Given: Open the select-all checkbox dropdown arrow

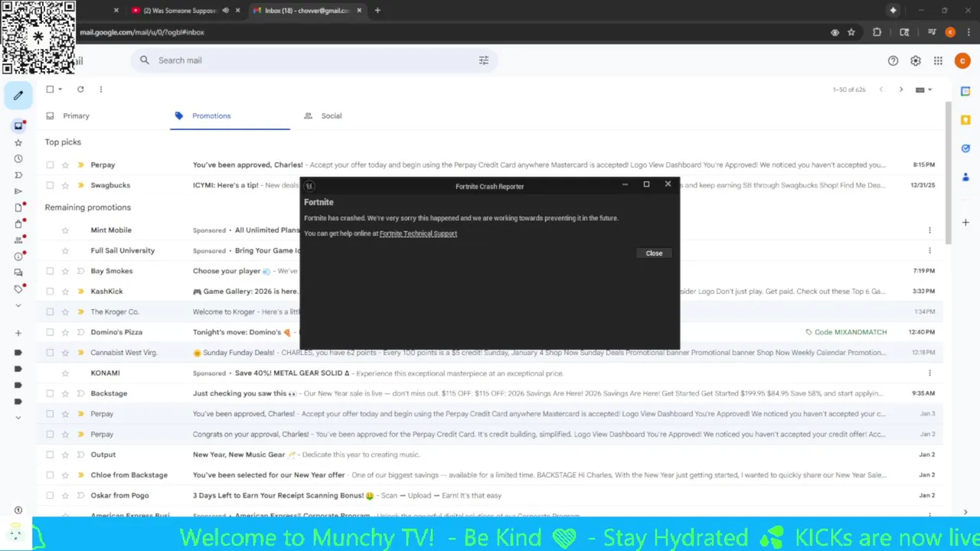Looking at the screenshot, I should point(60,90).
